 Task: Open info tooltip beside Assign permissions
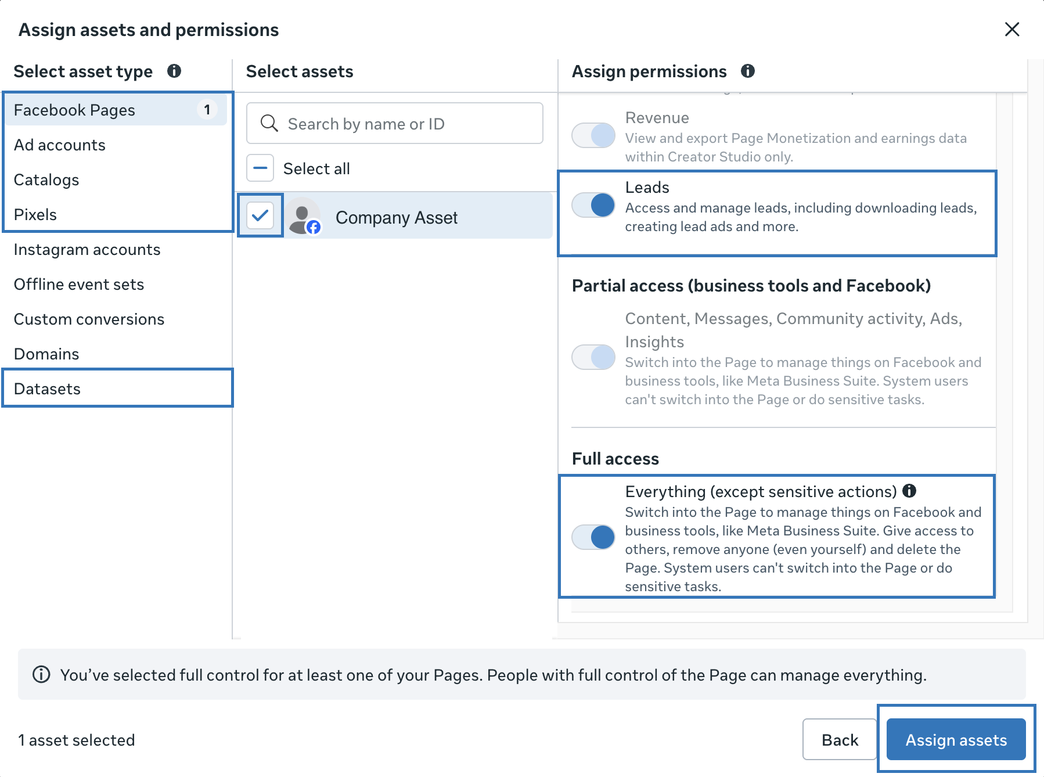pos(748,71)
